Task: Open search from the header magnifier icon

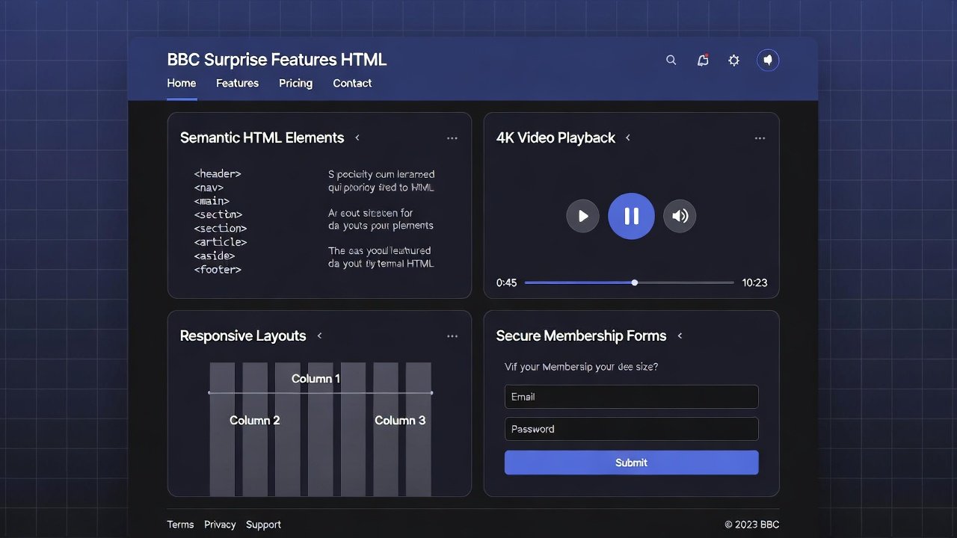Action: click(671, 61)
